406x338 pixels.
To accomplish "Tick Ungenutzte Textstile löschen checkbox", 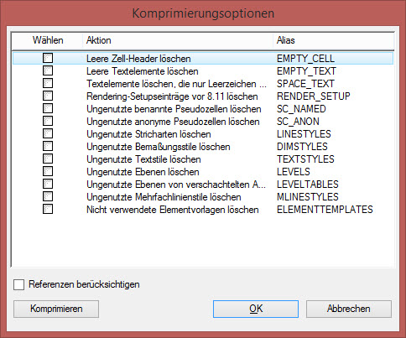I will pyautogui.click(x=48, y=159).
